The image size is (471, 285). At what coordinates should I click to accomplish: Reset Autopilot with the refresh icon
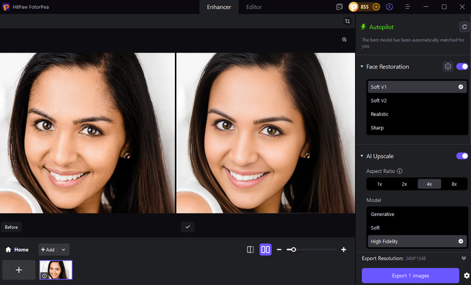coord(463,27)
